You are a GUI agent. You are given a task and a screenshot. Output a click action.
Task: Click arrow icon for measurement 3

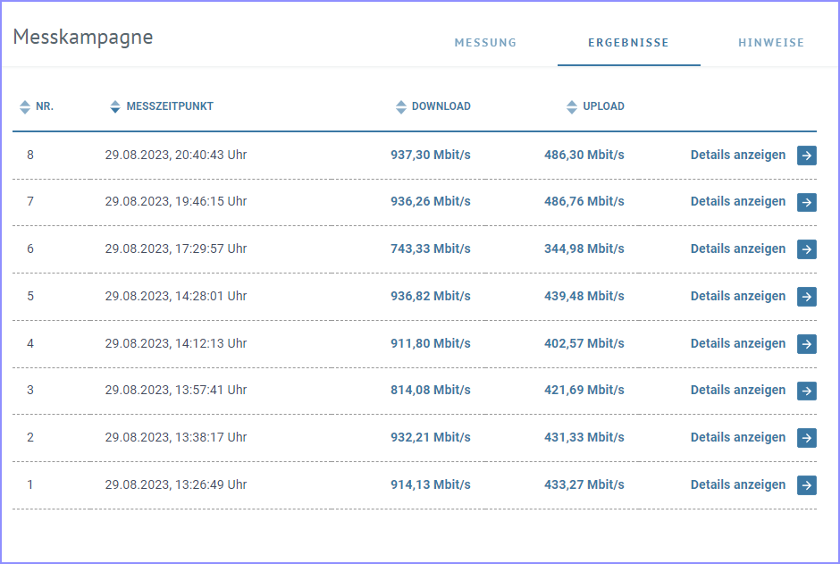click(x=806, y=391)
